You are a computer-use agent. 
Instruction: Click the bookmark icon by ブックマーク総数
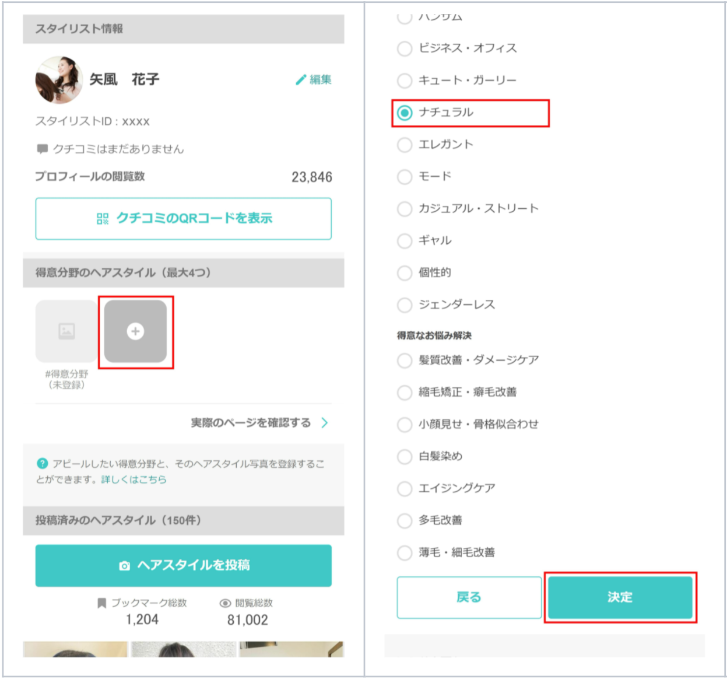tap(101, 603)
